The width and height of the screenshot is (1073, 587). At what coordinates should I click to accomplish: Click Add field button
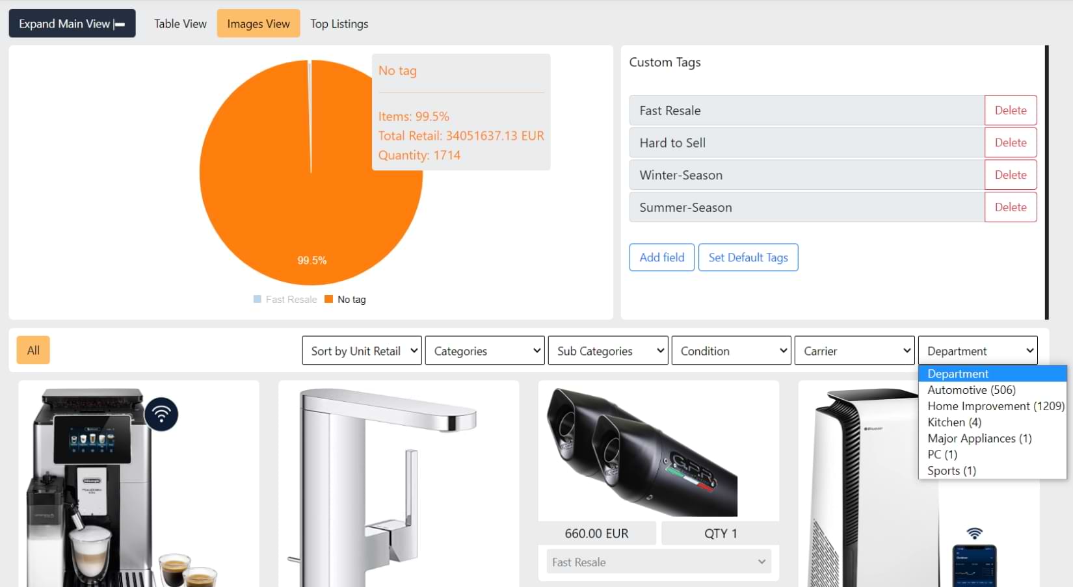coord(661,257)
